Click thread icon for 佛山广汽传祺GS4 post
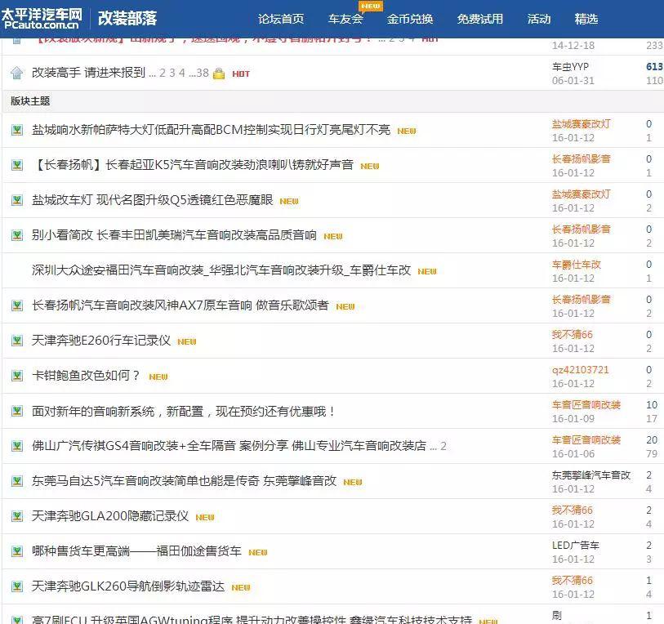664x624 pixels. click(17, 447)
